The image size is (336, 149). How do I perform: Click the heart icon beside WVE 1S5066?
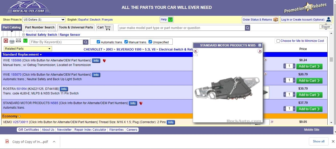tap(104, 61)
